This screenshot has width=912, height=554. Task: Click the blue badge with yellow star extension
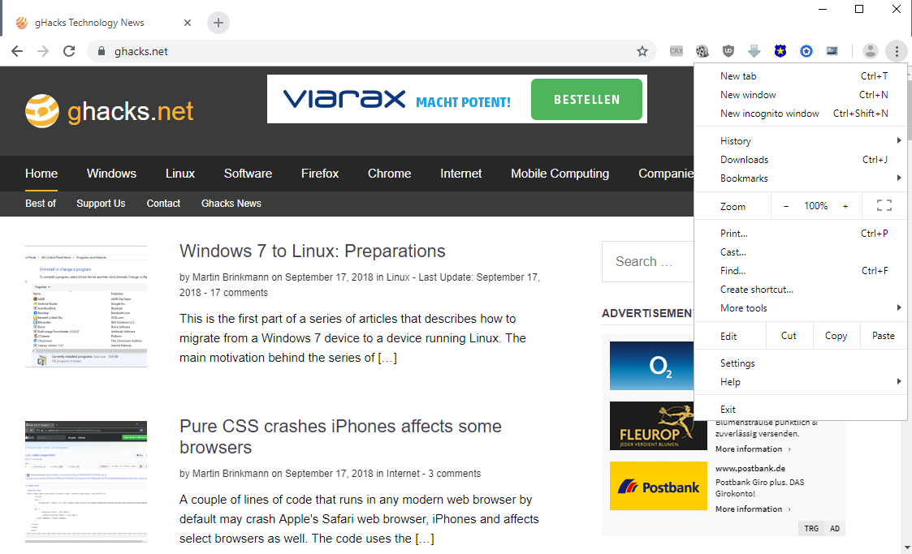(780, 51)
